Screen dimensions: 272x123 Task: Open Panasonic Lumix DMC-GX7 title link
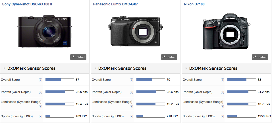[113, 5]
